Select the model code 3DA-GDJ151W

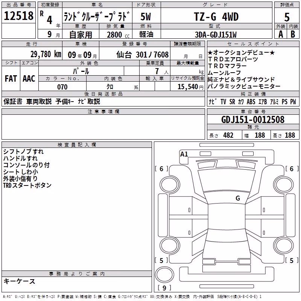[216, 35]
